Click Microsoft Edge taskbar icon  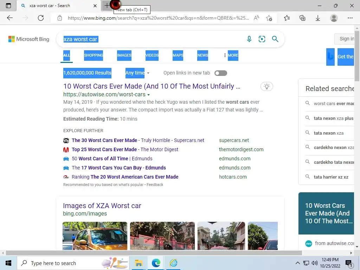156,263
